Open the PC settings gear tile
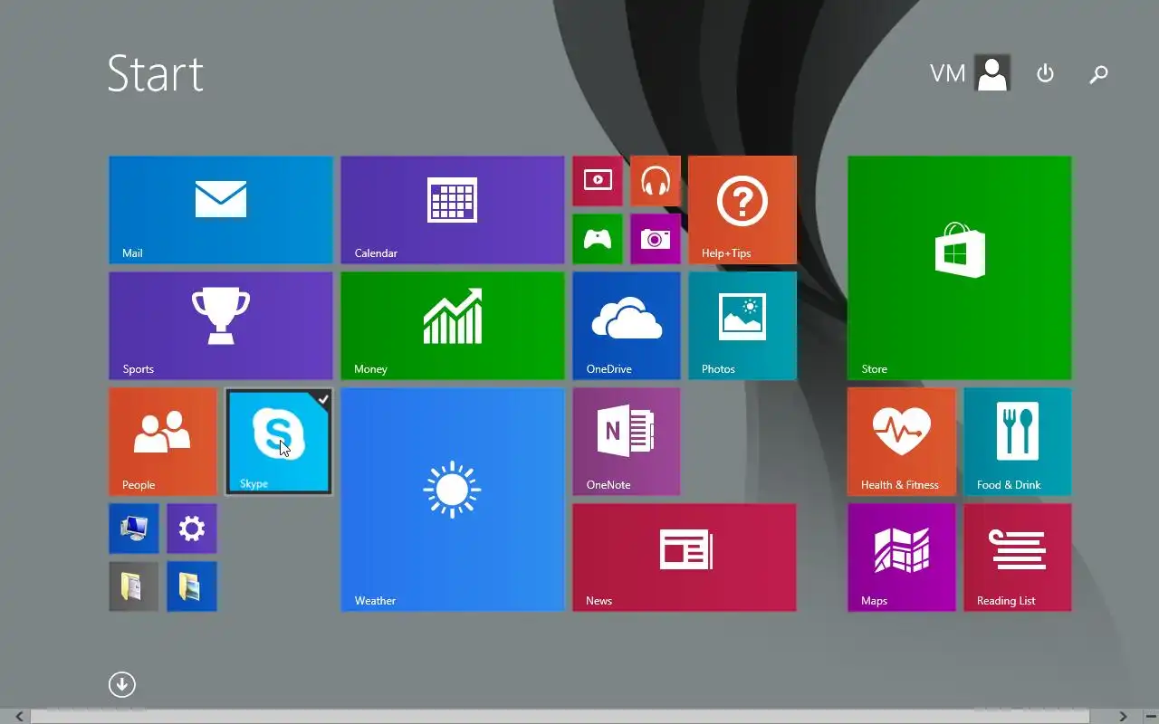Viewport: 1159px width, 724px height. 192,529
